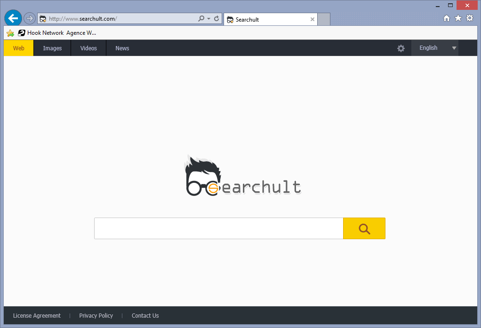Click the magnifier icon in address bar

[x=201, y=19]
